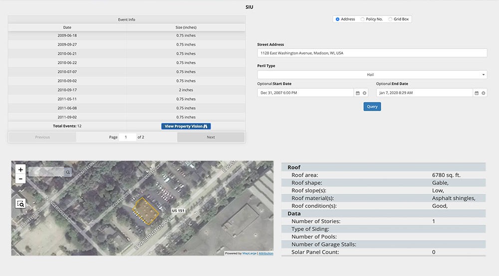Select the Grid Box radio option
Image resolution: width=499 pixels, height=276 pixels.
[x=390, y=19]
